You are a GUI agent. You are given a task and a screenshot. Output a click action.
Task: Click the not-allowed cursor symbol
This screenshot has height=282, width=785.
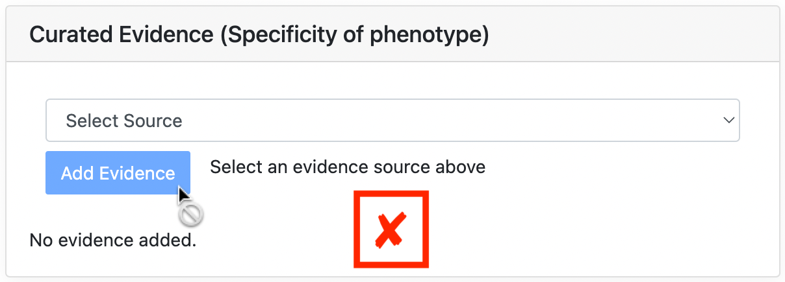[x=192, y=214]
